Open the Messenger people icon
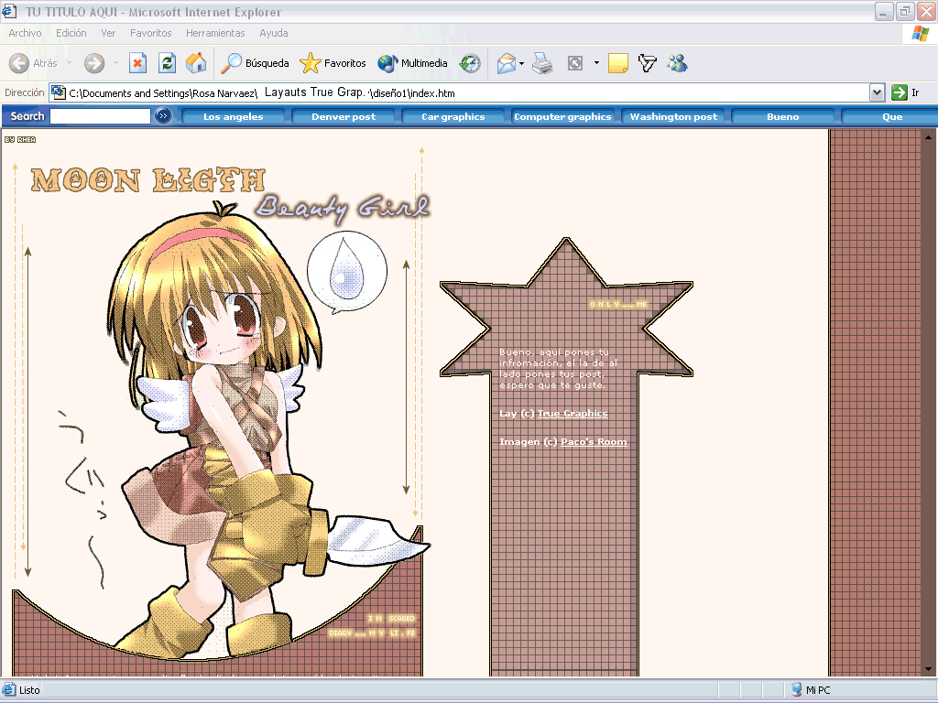The width and height of the screenshot is (938, 703). click(678, 63)
